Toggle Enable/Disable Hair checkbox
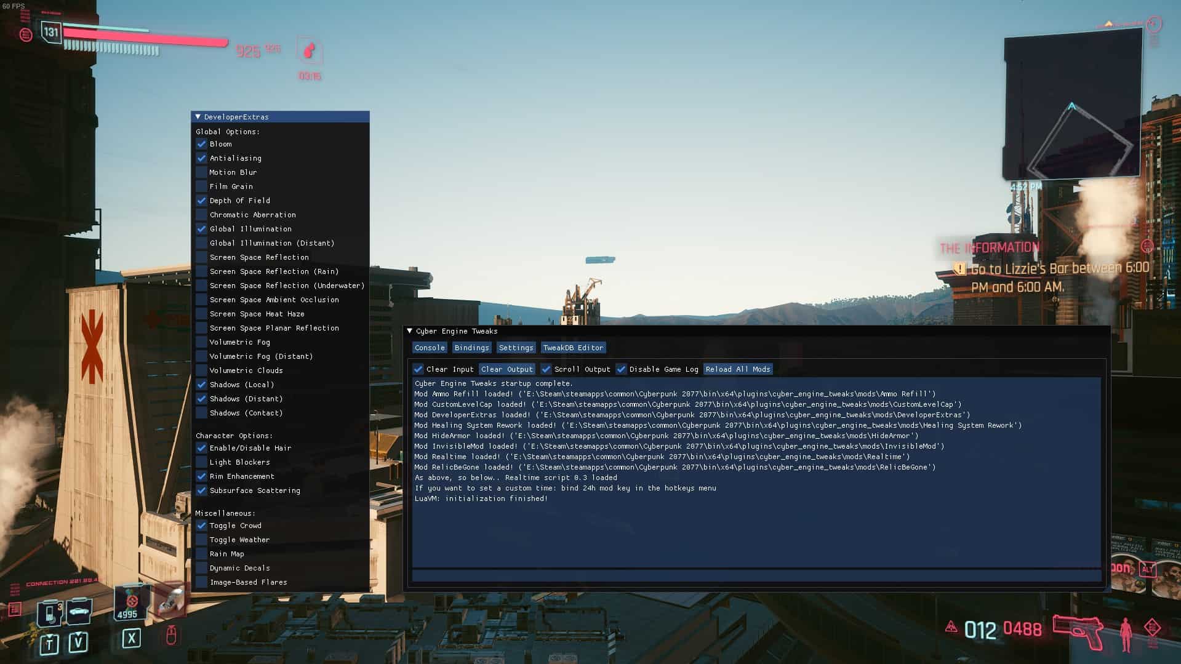This screenshot has width=1181, height=664. tap(201, 448)
